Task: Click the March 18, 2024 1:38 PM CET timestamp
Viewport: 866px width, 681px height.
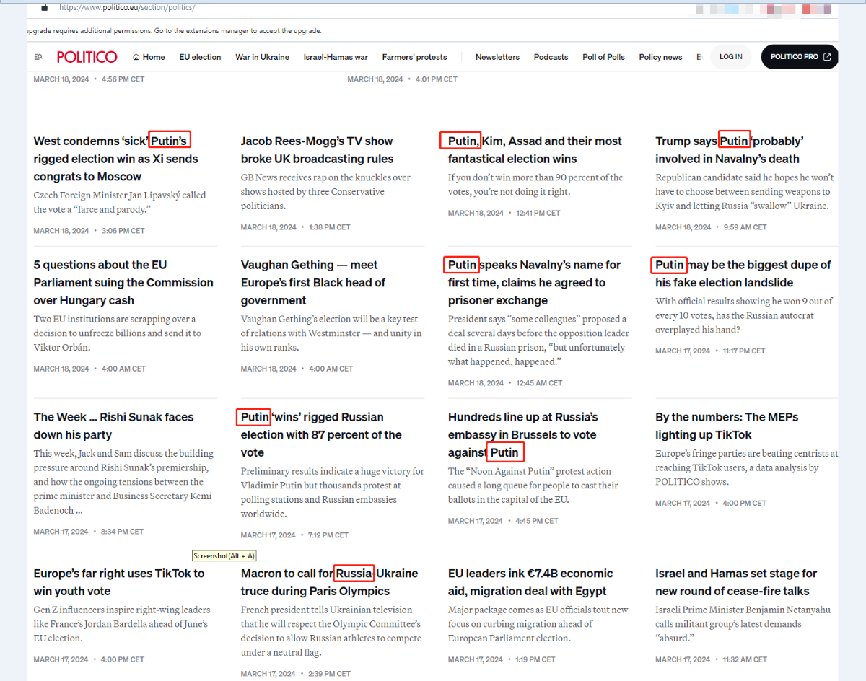Action: [296, 227]
